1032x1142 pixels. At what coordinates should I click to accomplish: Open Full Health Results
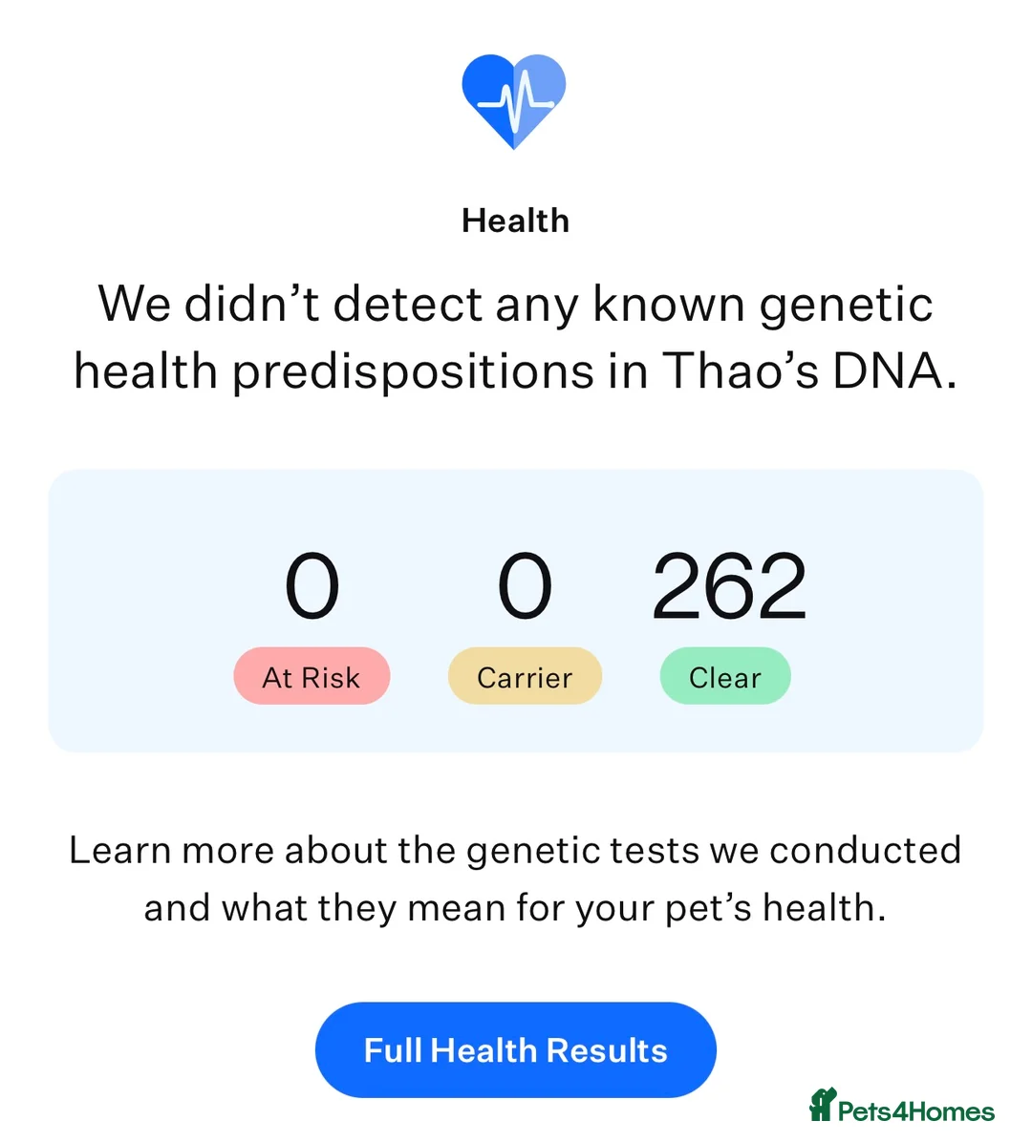pos(515,1050)
